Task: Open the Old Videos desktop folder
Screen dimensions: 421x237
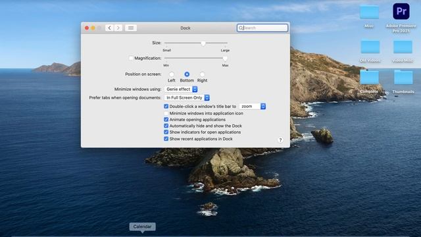Action: [x=370, y=47]
